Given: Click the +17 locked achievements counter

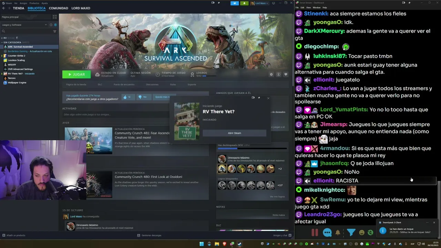Looking at the screenshot, I should (280, 185).
